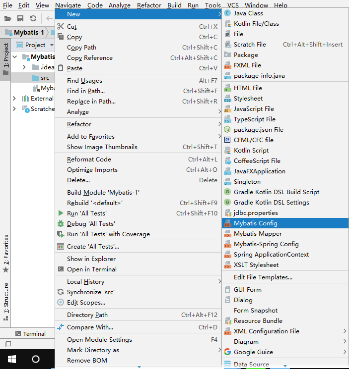This screenshot has width=349, height=369.
Task: Click the Save All toolbar icon
Action: (x=20, y=18)
